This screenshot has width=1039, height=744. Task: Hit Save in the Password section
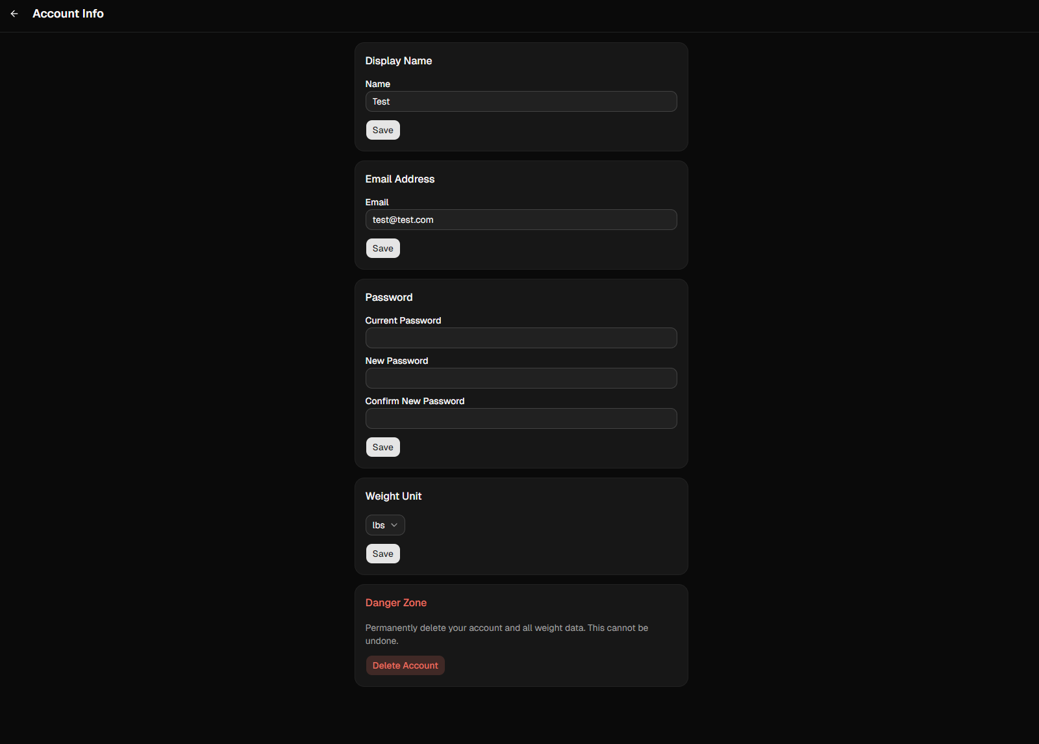click(382, 447)
